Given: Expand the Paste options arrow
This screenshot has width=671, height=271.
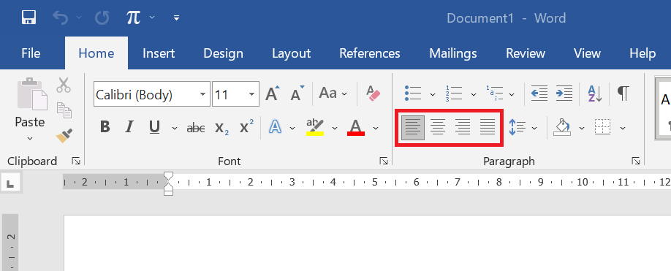Looking at the screenshot, I should click(30, 139).
